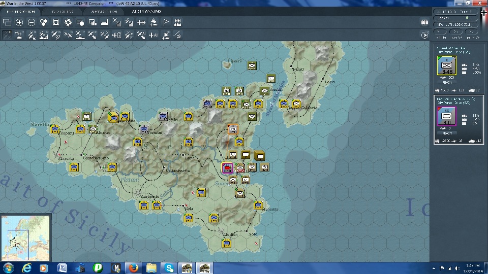Toggle the greyed F1 planes button
The height and width of the screenshot is (274, 488).
click(7, 35)
